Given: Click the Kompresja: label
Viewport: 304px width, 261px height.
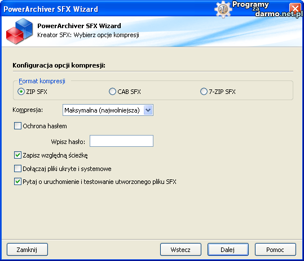Looking at the screenshot, I should pyautogui.click(x=28, y=110).
